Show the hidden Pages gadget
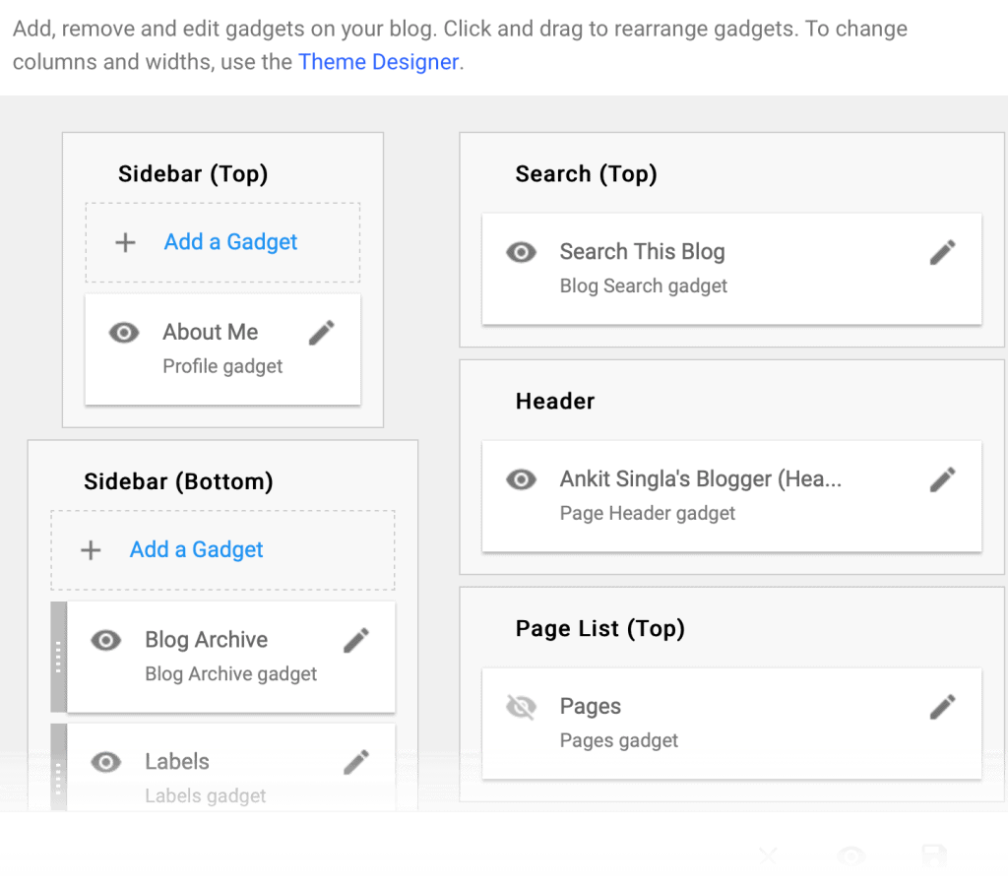 tap(521, 706)
